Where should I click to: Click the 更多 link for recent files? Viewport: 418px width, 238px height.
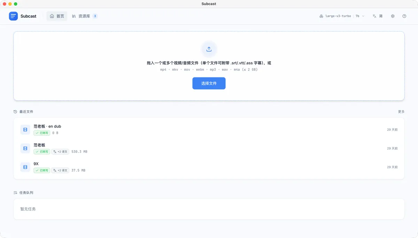pyautogui.click(x=401, y=112)
